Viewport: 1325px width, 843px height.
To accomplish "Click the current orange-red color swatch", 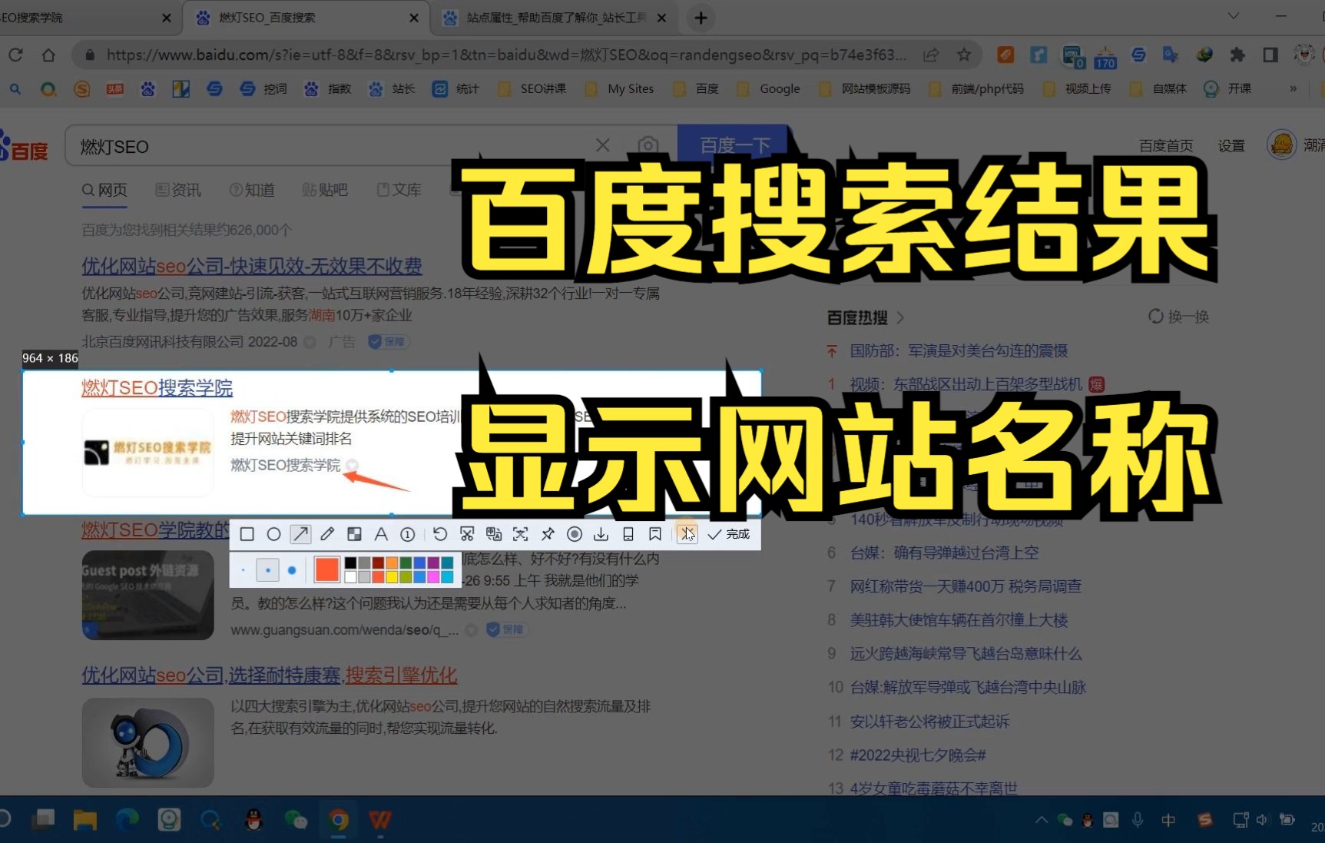I will (x=327, y=570).
